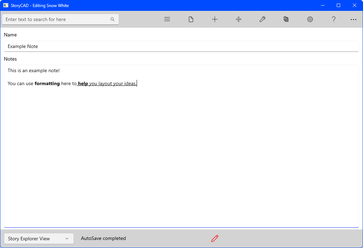Open the File menu document icon
Viewport: 363px width, 248px height.
click(x=191, y=19)
